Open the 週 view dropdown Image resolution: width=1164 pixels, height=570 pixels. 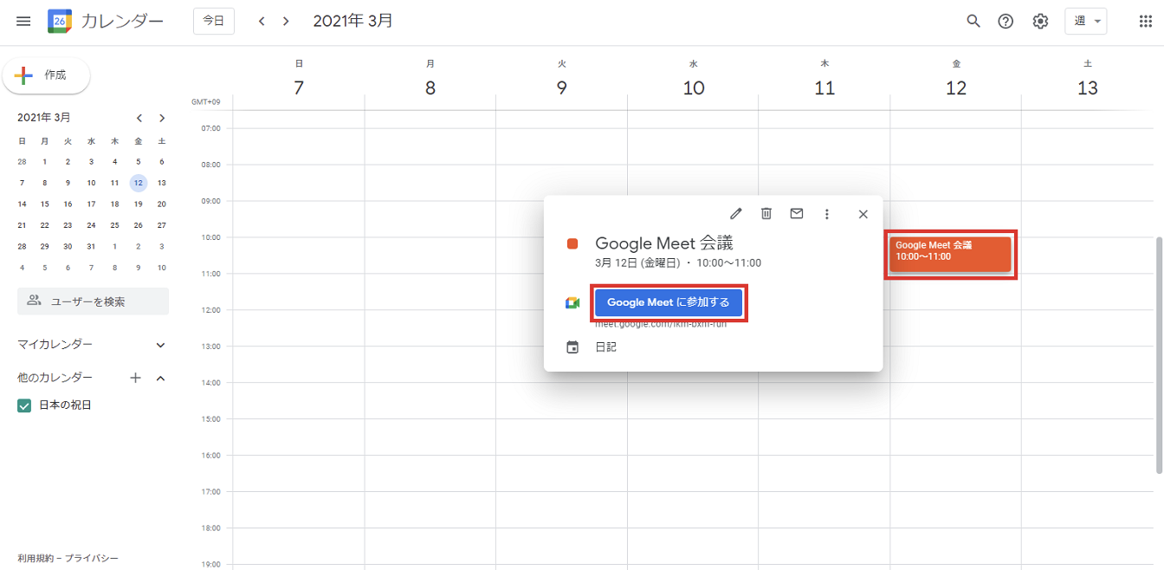click(x=1086, y=20)
